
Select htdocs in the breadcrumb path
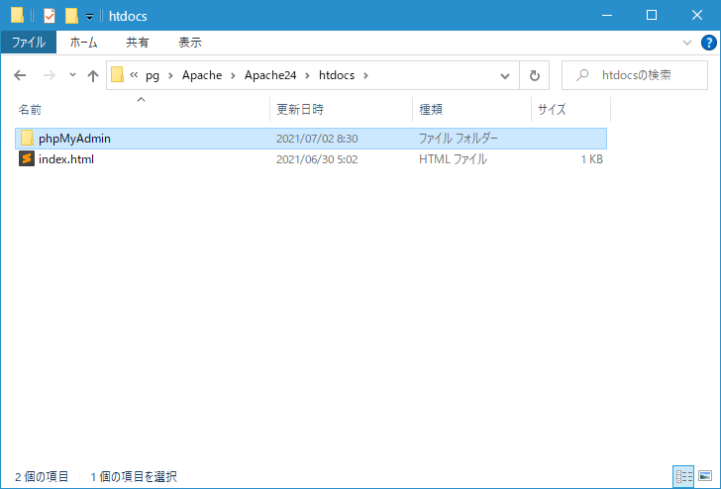337,75
